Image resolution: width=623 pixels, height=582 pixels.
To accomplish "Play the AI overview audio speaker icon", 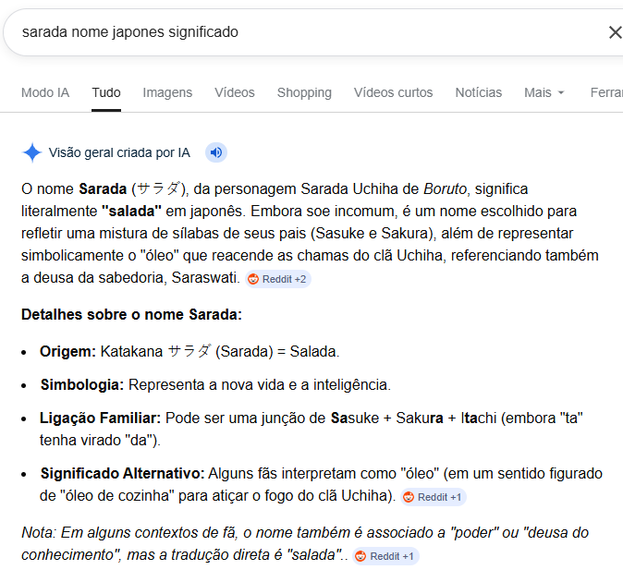I will pyautogui.click(x=216, y=152).
